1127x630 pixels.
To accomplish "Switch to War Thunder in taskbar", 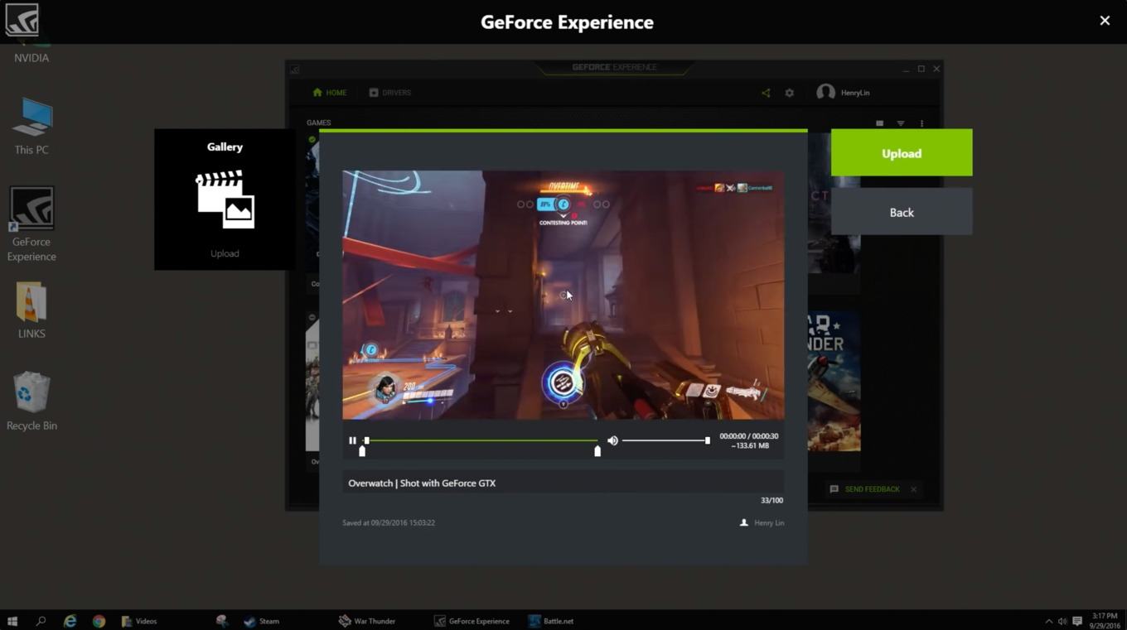I will coord(368,621).
